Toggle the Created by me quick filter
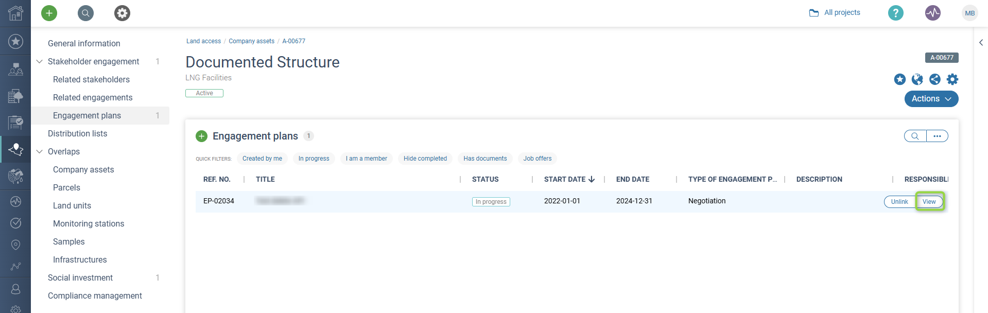 click(x=262, y=159)
